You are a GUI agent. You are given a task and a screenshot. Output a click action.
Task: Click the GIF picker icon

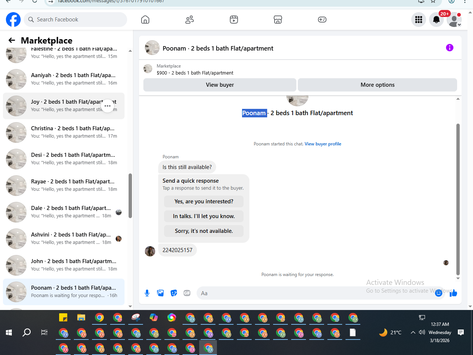tap(187, 293)
